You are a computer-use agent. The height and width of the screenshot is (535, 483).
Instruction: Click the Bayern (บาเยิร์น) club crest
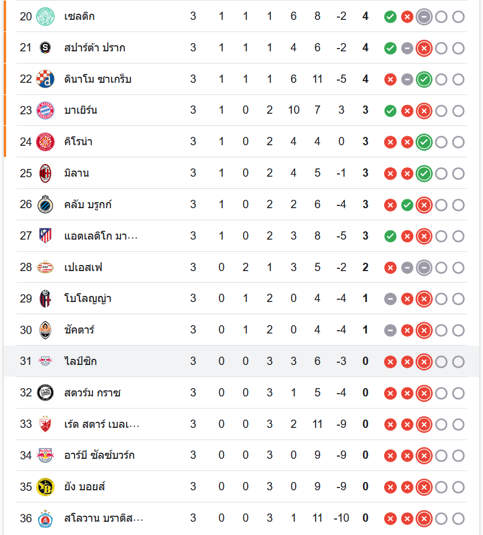pos(45,110)
